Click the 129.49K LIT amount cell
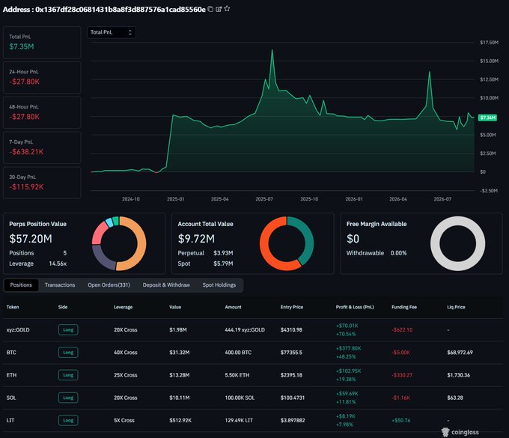Viewport: 509px width, 438px height. (239, 420)
